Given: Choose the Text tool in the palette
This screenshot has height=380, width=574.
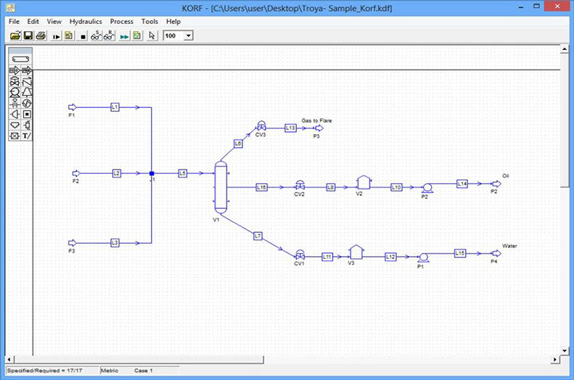Looking at the screenshot, I should pos(27,136).
